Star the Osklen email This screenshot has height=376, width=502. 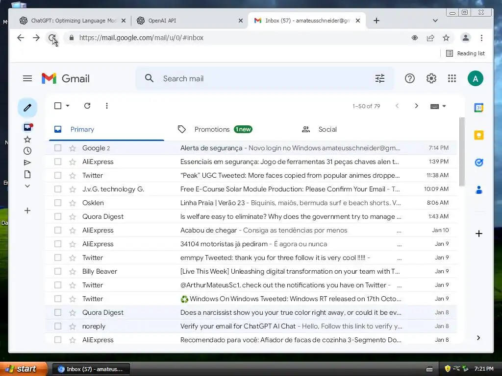pos(73,203)
